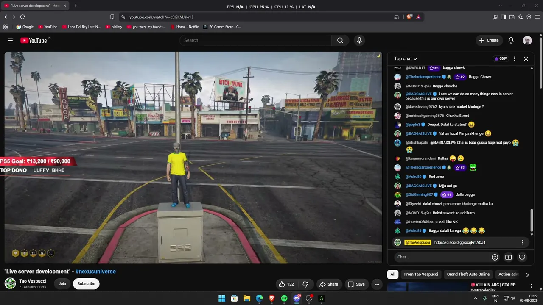
Task: Select the From Tao Vespucci chip
Action: [421, 274]
